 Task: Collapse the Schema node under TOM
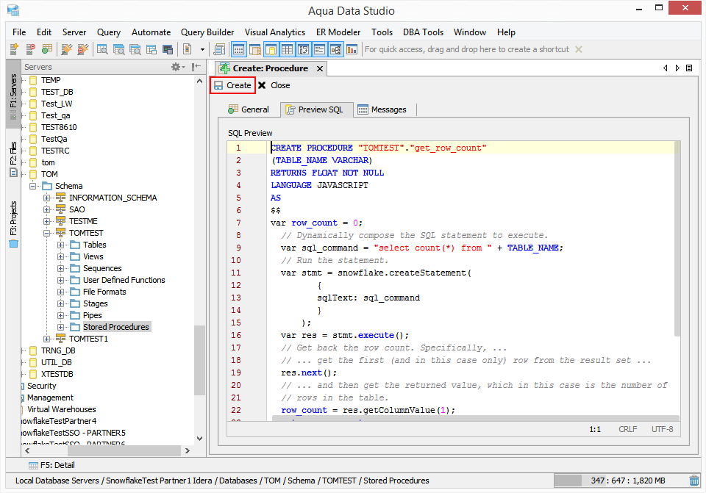(x=33, y=185)
